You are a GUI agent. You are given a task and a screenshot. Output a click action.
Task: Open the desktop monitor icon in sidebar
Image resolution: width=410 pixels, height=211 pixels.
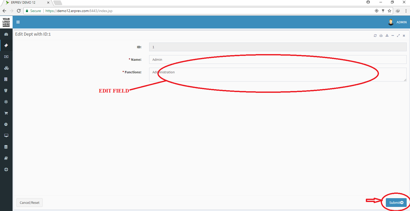(x=6, y=135)
